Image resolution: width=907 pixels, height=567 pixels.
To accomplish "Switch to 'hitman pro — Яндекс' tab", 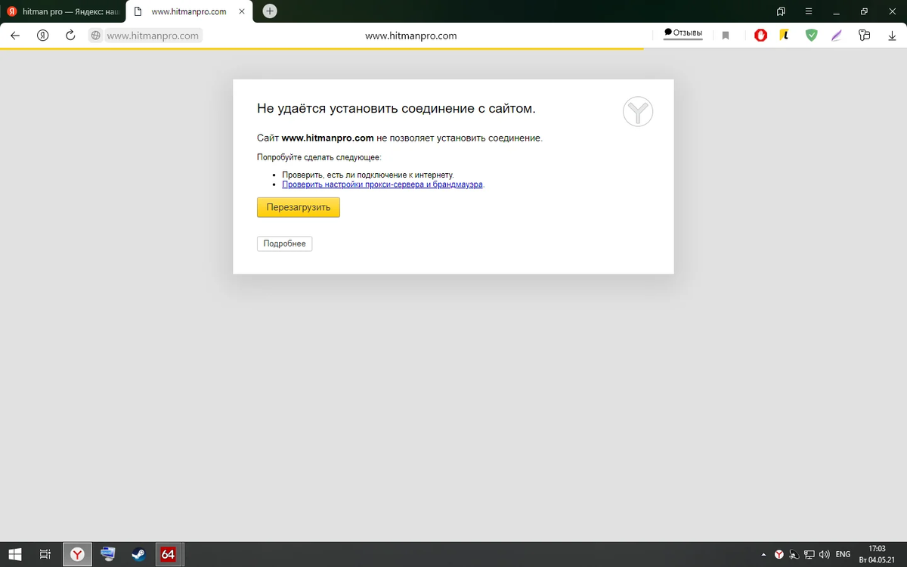I will pos(63,12).
